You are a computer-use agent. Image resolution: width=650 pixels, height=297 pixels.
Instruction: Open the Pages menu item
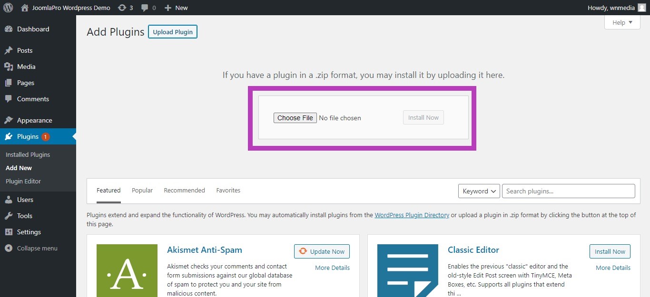pos(38,83)
